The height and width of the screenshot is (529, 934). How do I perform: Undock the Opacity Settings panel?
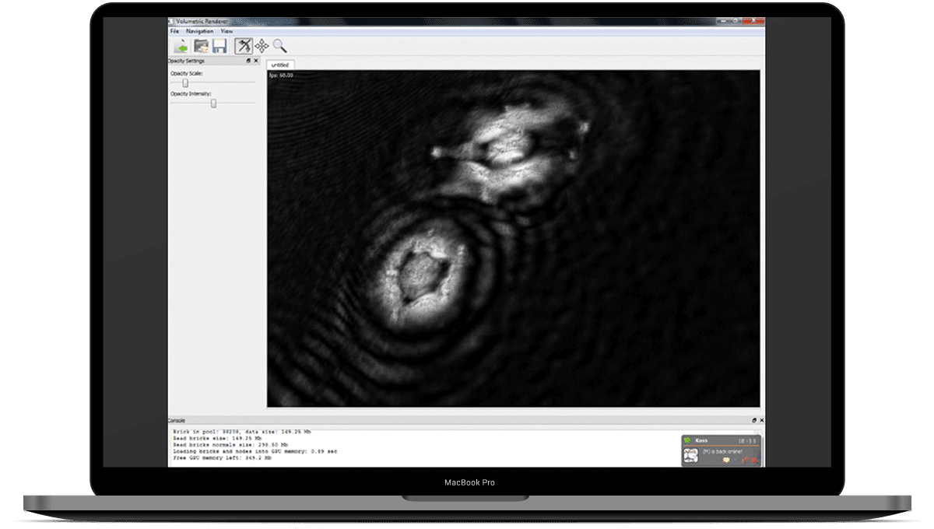click(248, 61)
